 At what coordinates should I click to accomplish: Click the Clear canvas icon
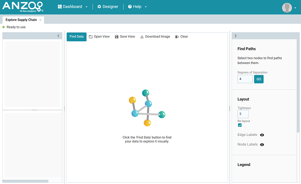(177, 37)
